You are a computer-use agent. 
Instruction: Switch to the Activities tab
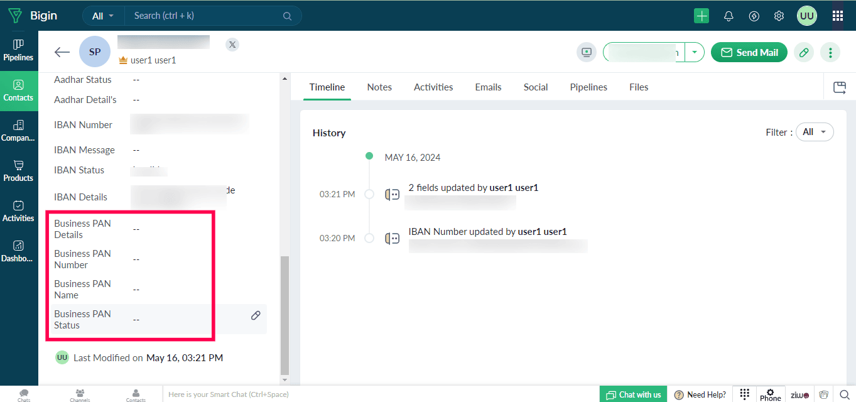[433, 87]
